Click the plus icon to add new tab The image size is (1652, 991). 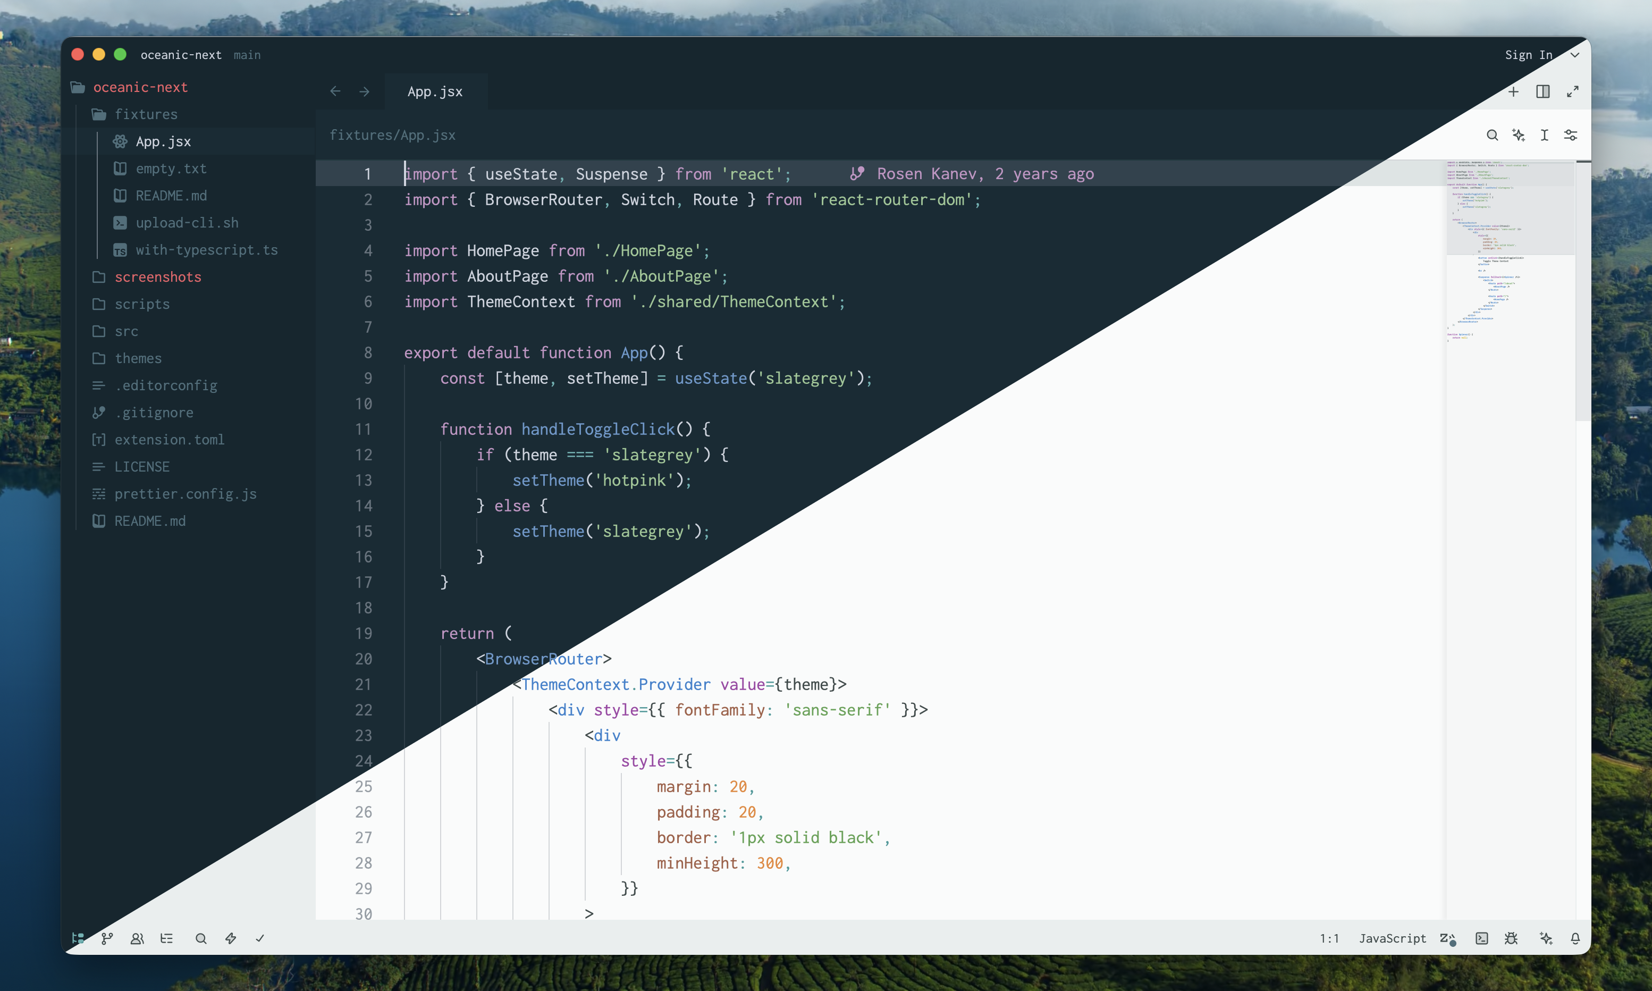(1513, 91)
